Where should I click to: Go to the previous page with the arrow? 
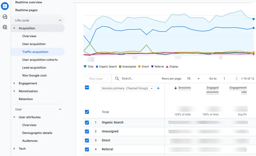coord(237,79)
